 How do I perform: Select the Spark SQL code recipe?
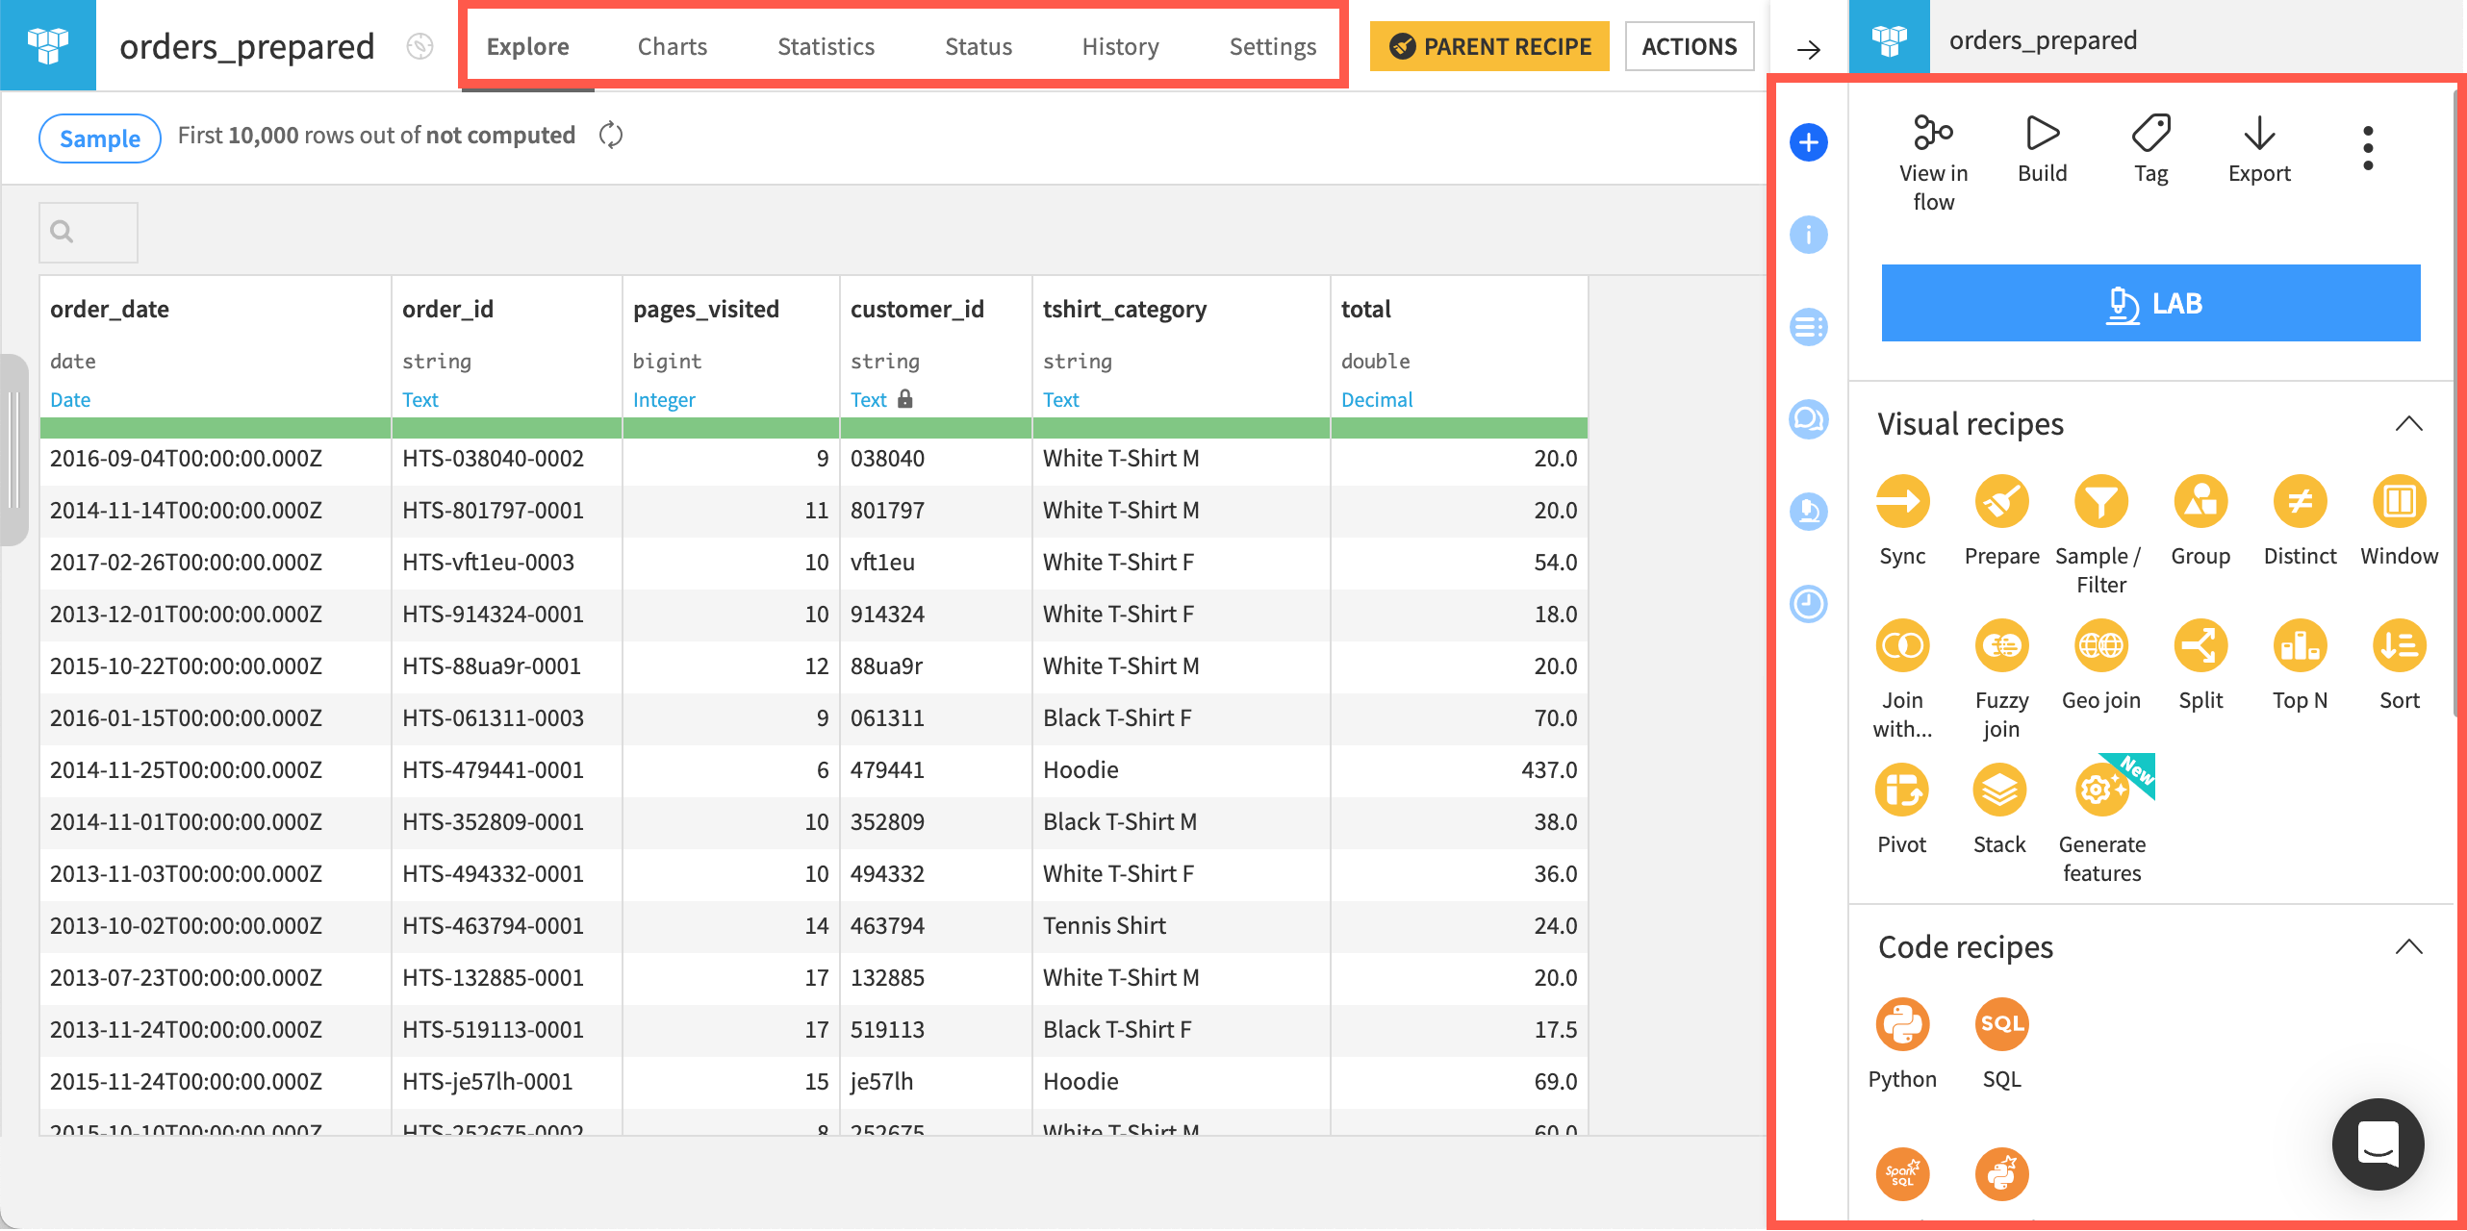pyautogui.click(x=1902, y=1174)
